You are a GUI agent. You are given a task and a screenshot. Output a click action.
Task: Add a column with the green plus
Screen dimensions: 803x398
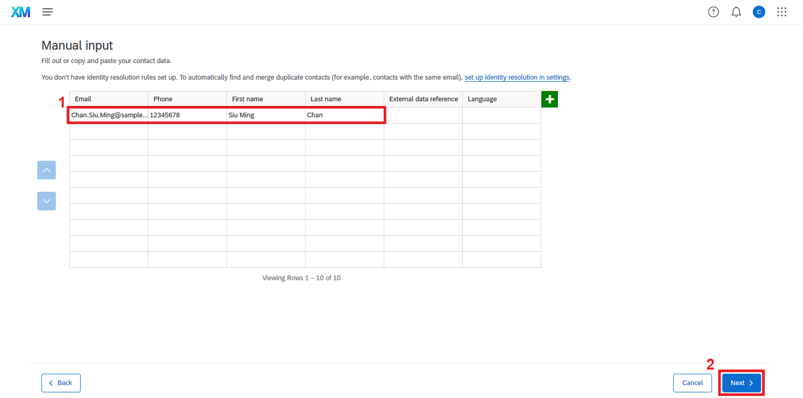[x=549, y=99]
